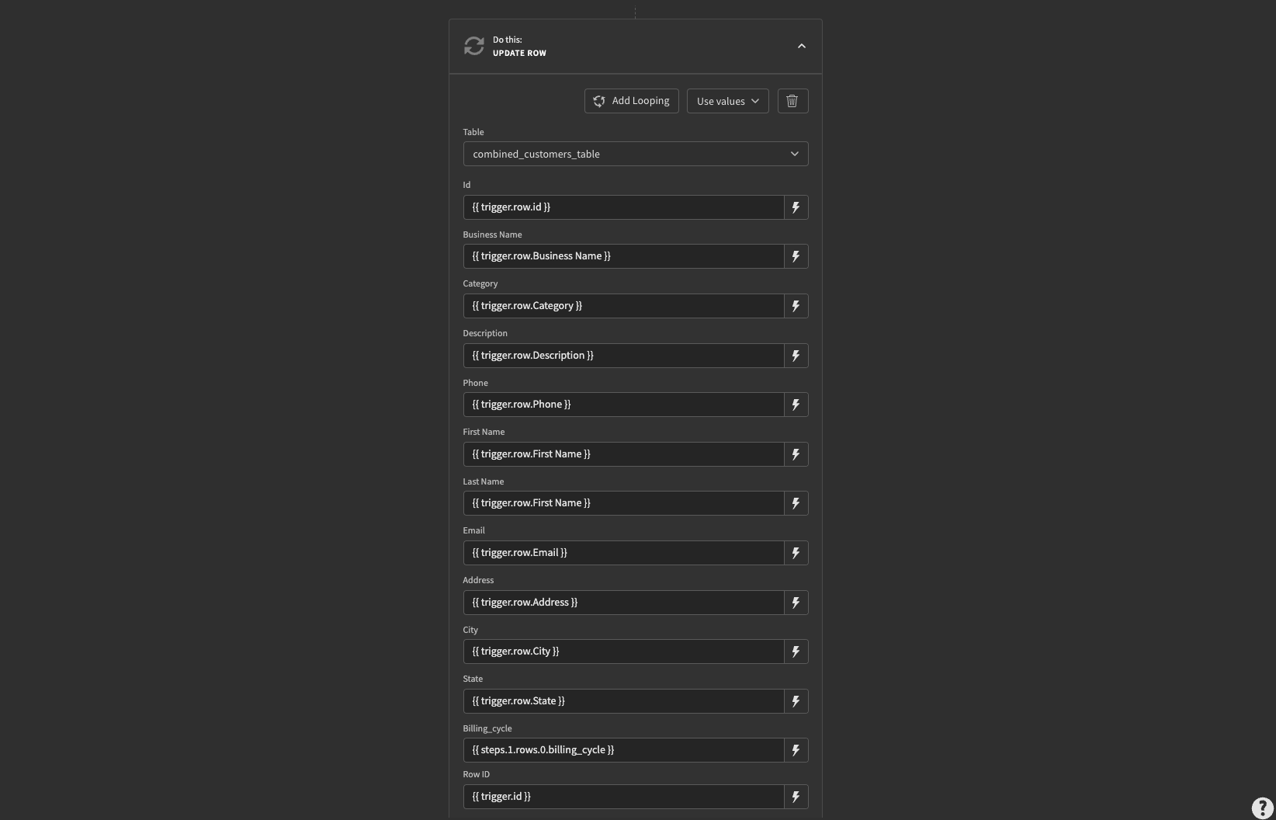The height and width of the screenshot is (820, 1276).
Task: Open bindings for the Email field
Action: [x=796, y=553]
